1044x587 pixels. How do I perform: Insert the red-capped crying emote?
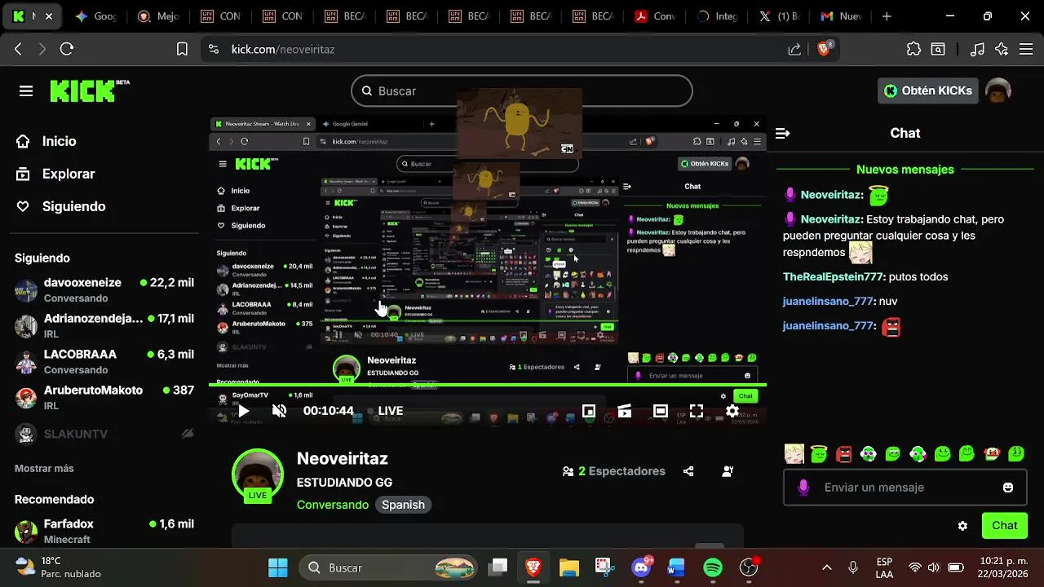pos(992,454)
